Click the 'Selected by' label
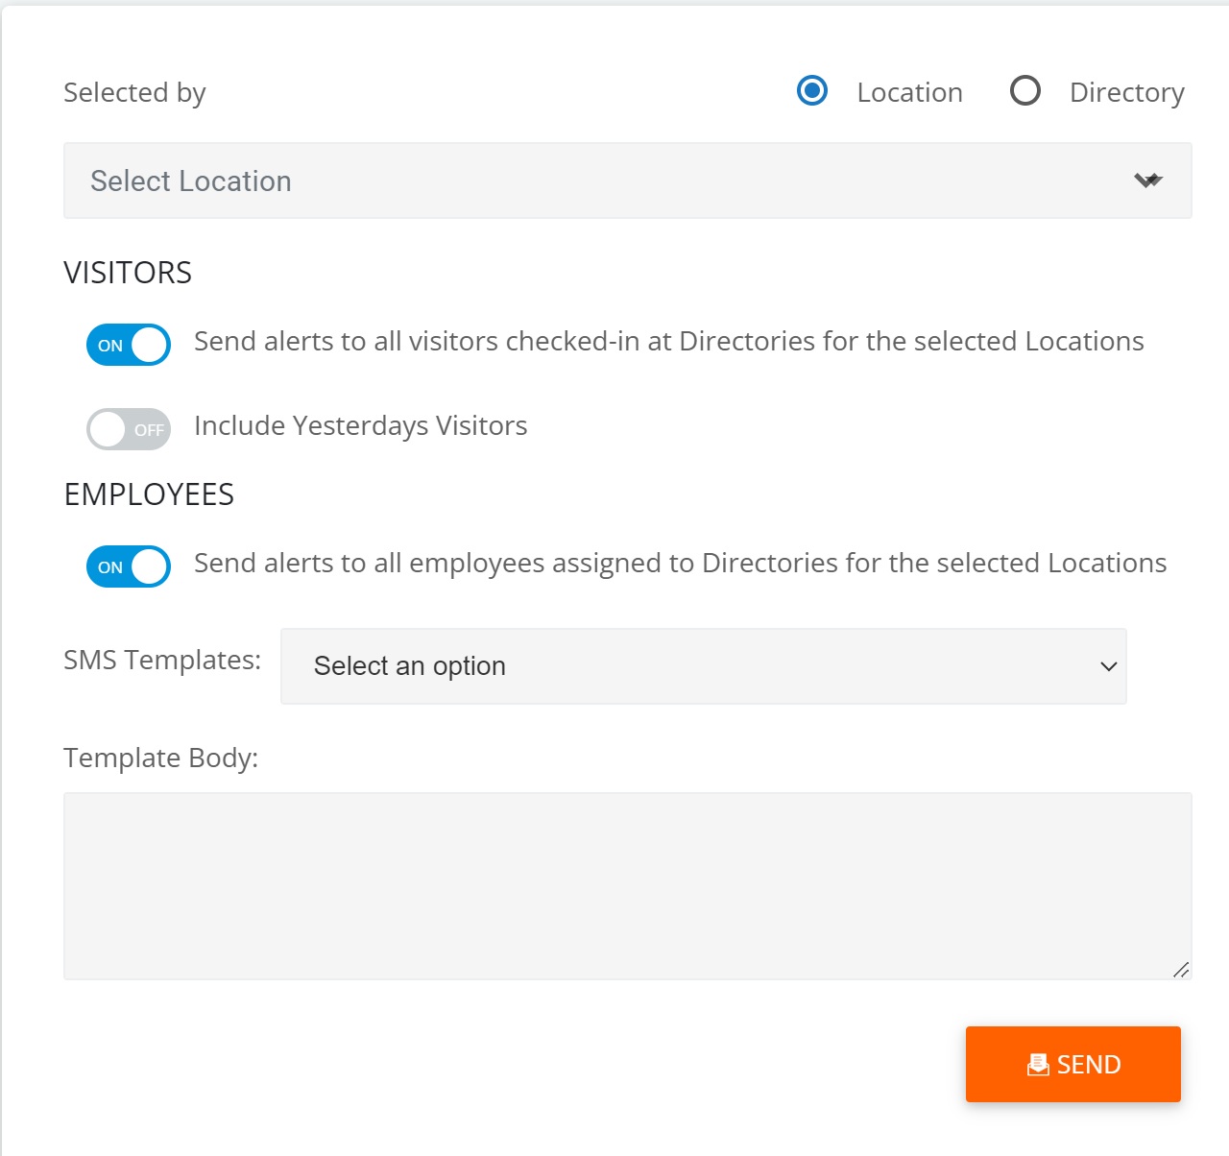 pos(134,93)
